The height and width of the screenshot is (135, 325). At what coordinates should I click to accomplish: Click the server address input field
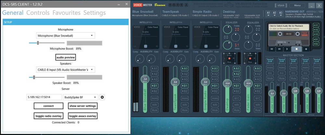tap(44, 97)
